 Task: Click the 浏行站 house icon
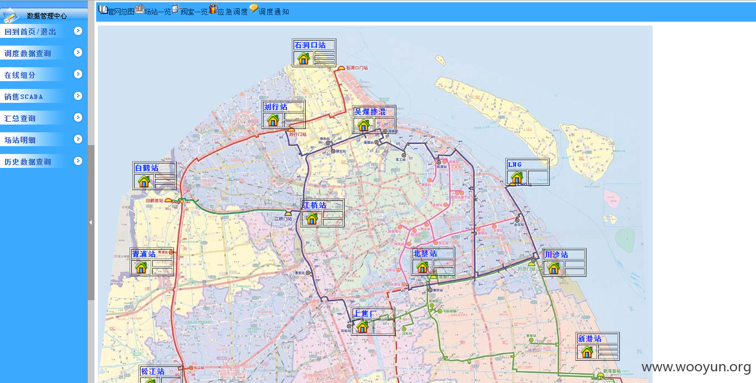point(273,120)
